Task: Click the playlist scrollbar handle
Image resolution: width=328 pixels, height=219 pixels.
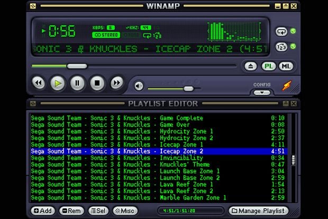Action: 293,160
